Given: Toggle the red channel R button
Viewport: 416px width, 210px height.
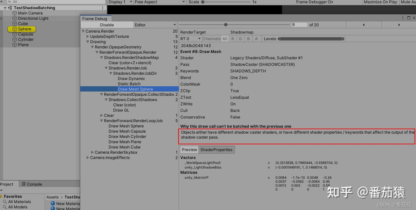Looking at the screenshot, I should (x=233, y=39).
